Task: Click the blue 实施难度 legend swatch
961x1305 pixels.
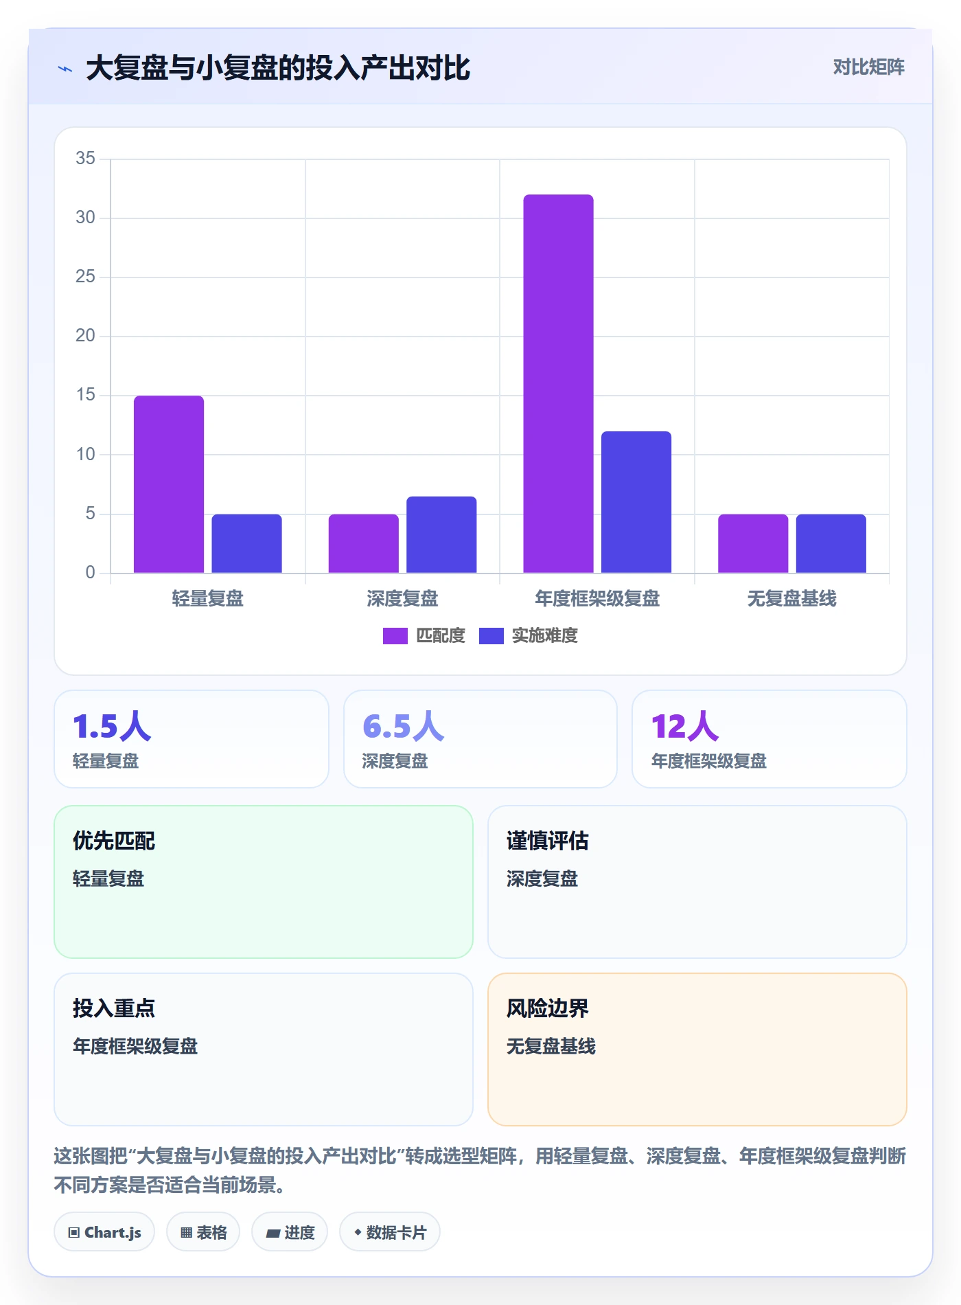Action: coord(491,636)
